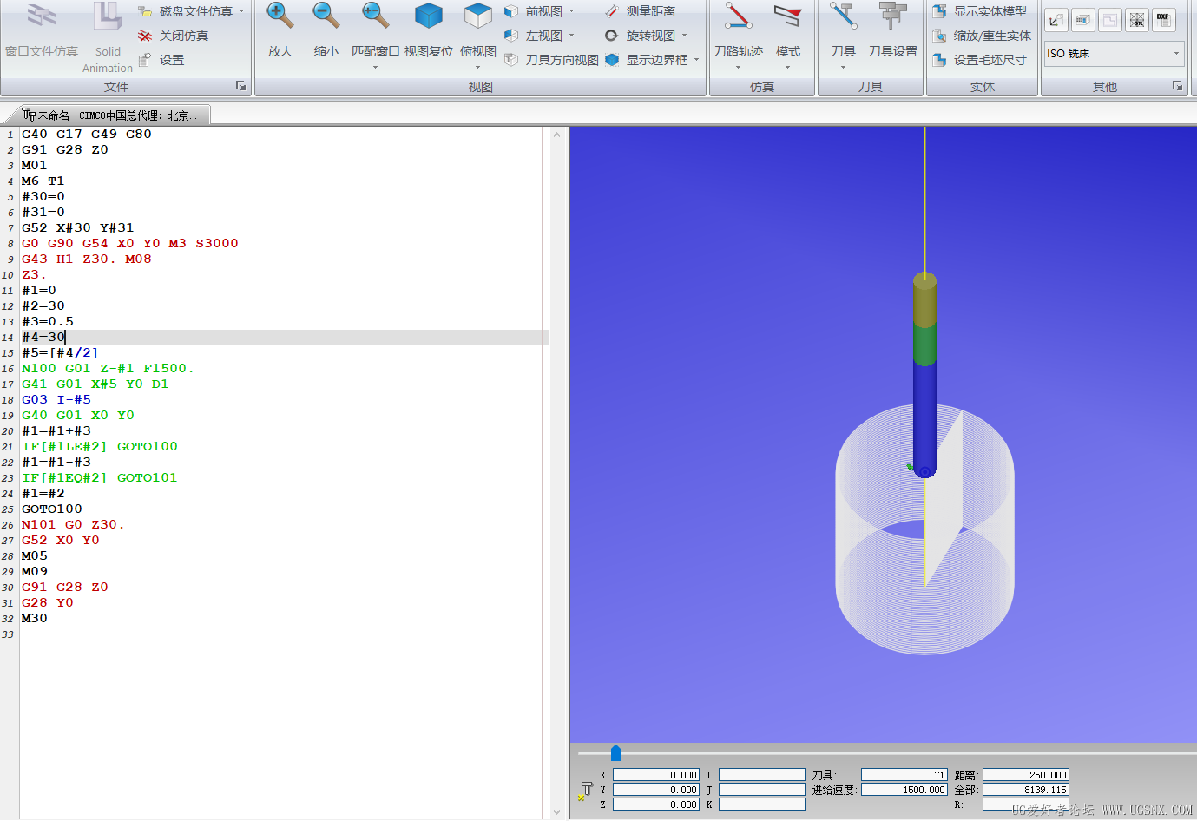
Task: Expand the 旋转视图 dropdown arrow
Action: (x=684, y=36)
